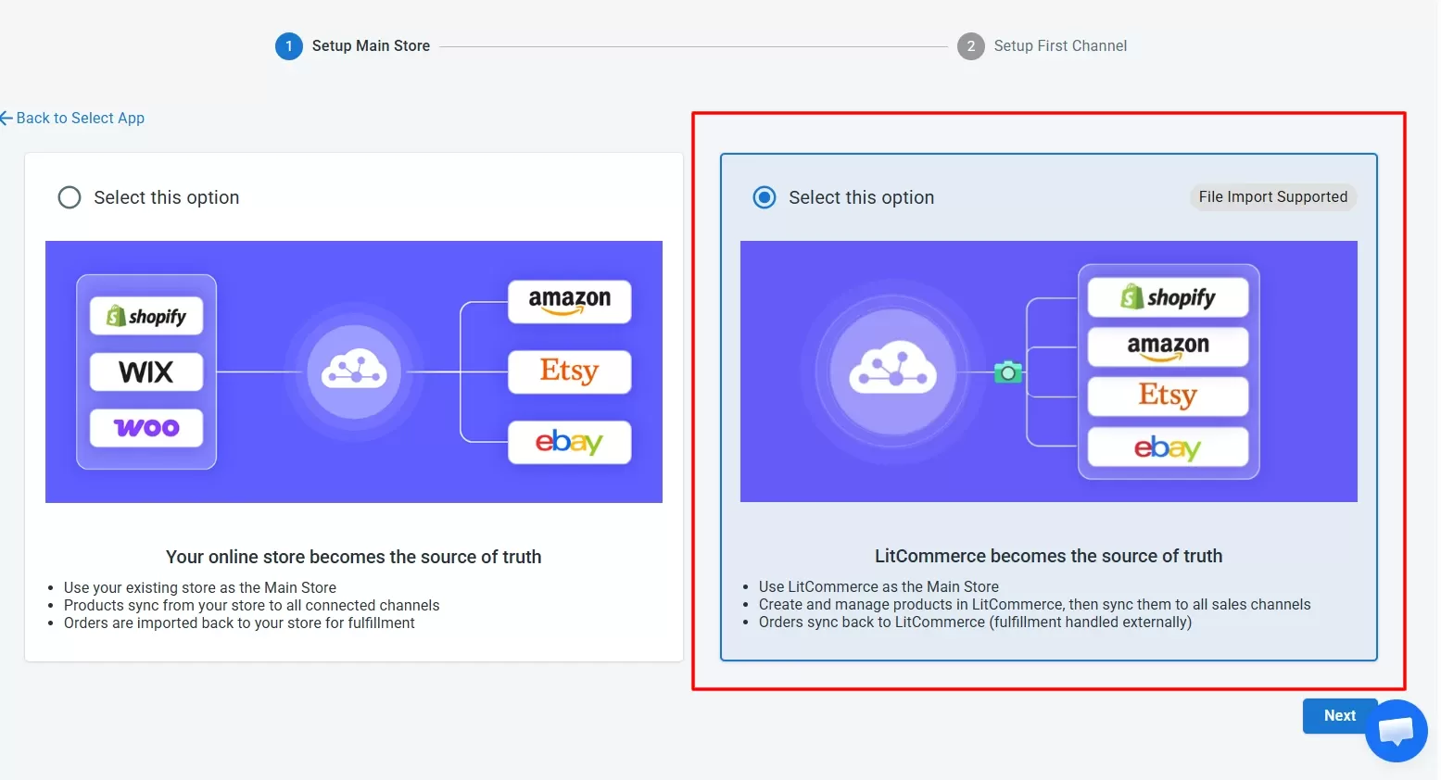Click the back arrow icon
1441x780 pixels.
6,118
